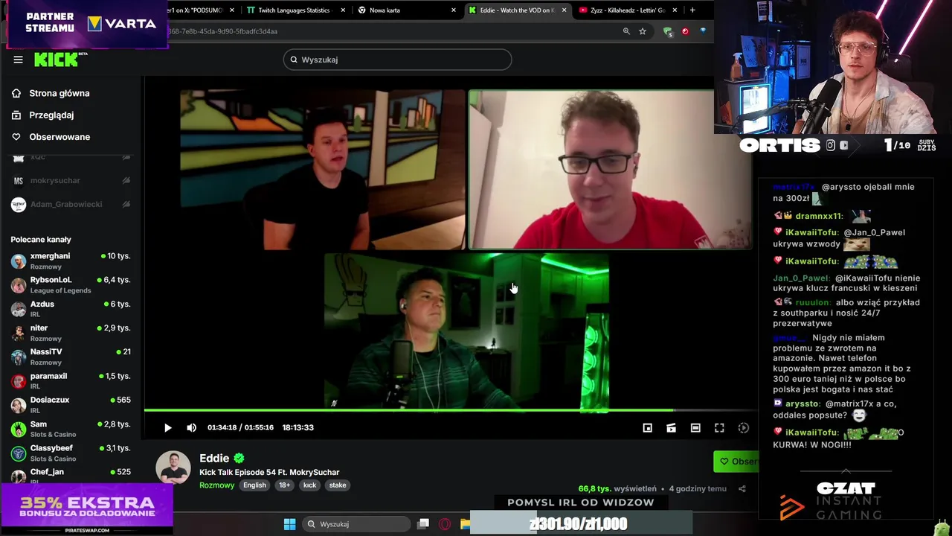Viewport: 952px width, 536px height.
Task: Toggle theater mode icon
Action: coord(695,427)
